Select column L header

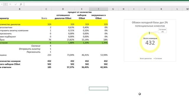point(177,9)
